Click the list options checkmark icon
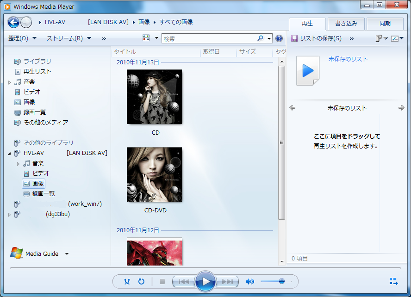 coord(394,38)
